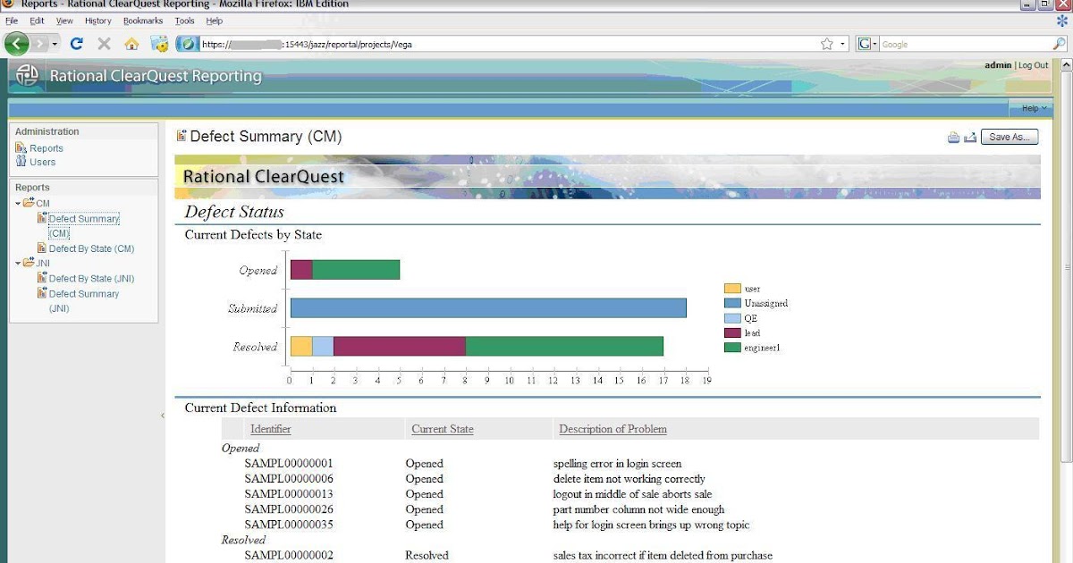Collapse the CM report folder

coord(20,203)
